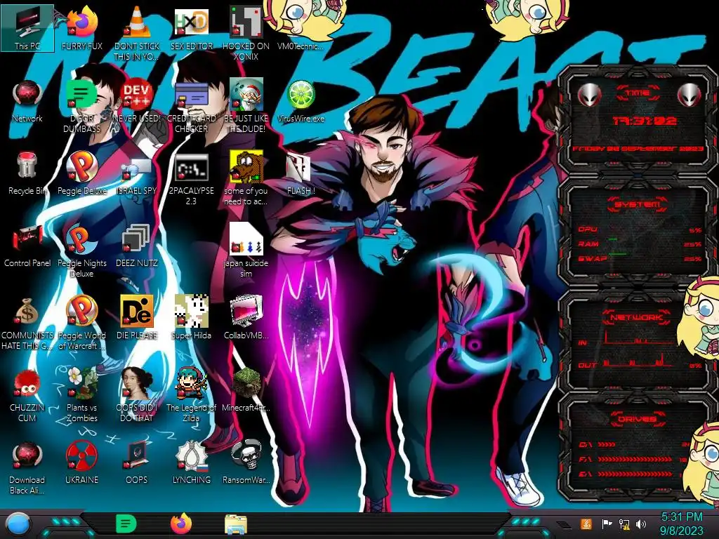Image resolution: width=719 pixels, height=539 pixels.
Task: Select the Peggle World of Warcraft icon
Action: (x=82, y=324)
